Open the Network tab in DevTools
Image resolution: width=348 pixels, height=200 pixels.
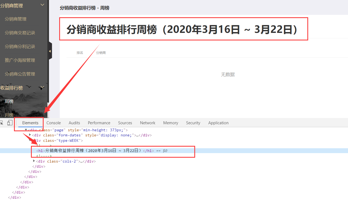(x=147, y=123)
